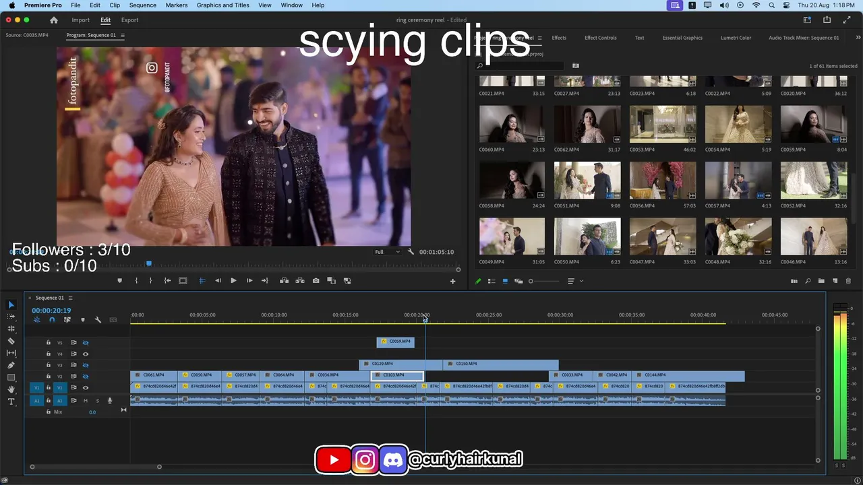Screen dimensions: 863x485
Task: Toggle V2 track output eye
Action: click(86, 377)
